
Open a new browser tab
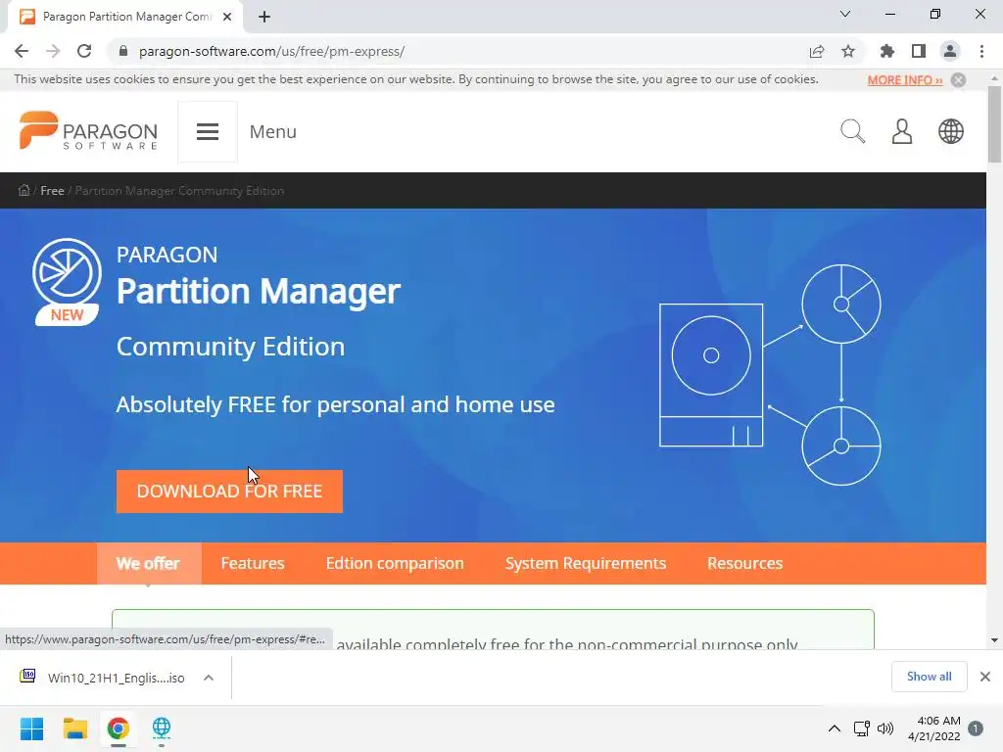(264, 17)
